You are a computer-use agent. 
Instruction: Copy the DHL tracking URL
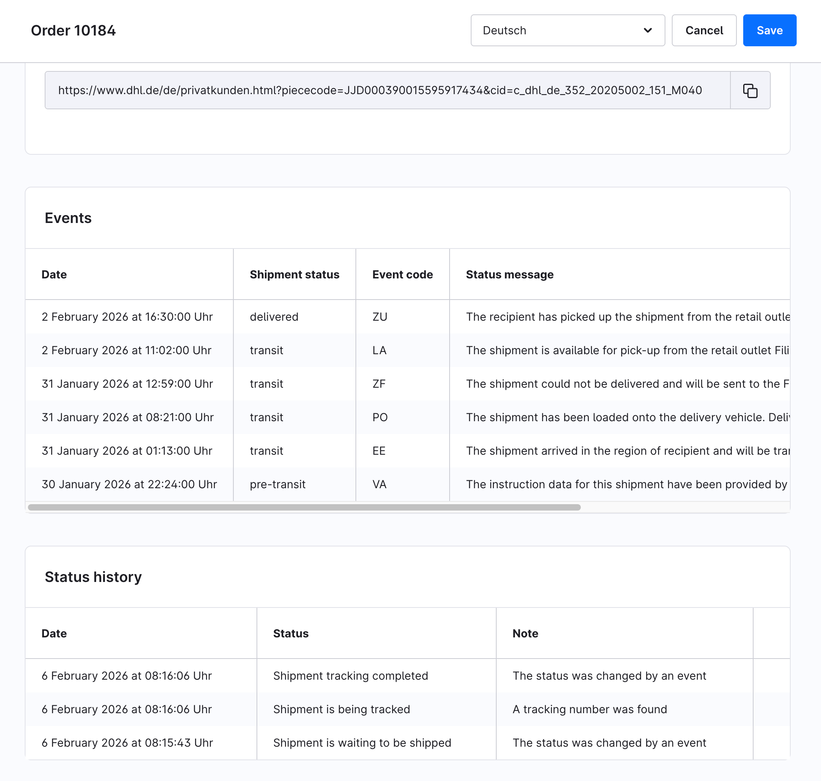(x=750, y=90)
